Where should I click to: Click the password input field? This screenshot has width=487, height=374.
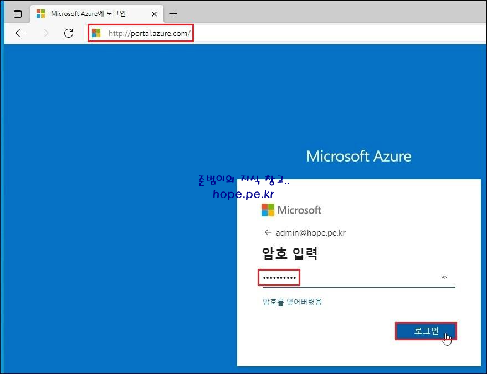click(x=358, y=278)
